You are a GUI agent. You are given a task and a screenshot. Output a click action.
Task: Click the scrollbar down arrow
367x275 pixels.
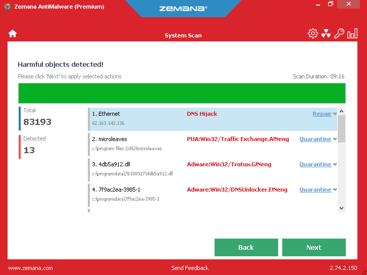click(341, 208)
